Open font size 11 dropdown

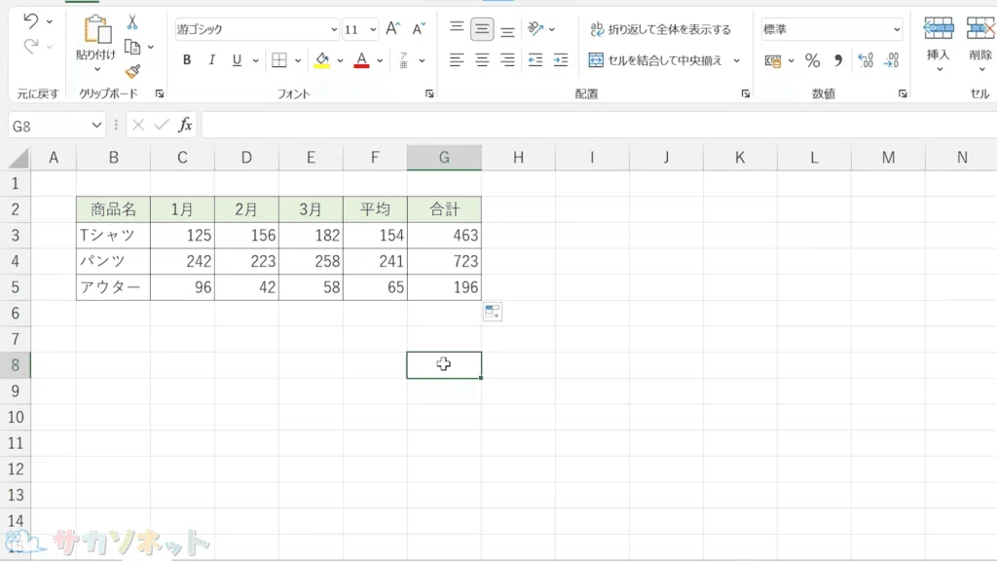pos(373,29)
